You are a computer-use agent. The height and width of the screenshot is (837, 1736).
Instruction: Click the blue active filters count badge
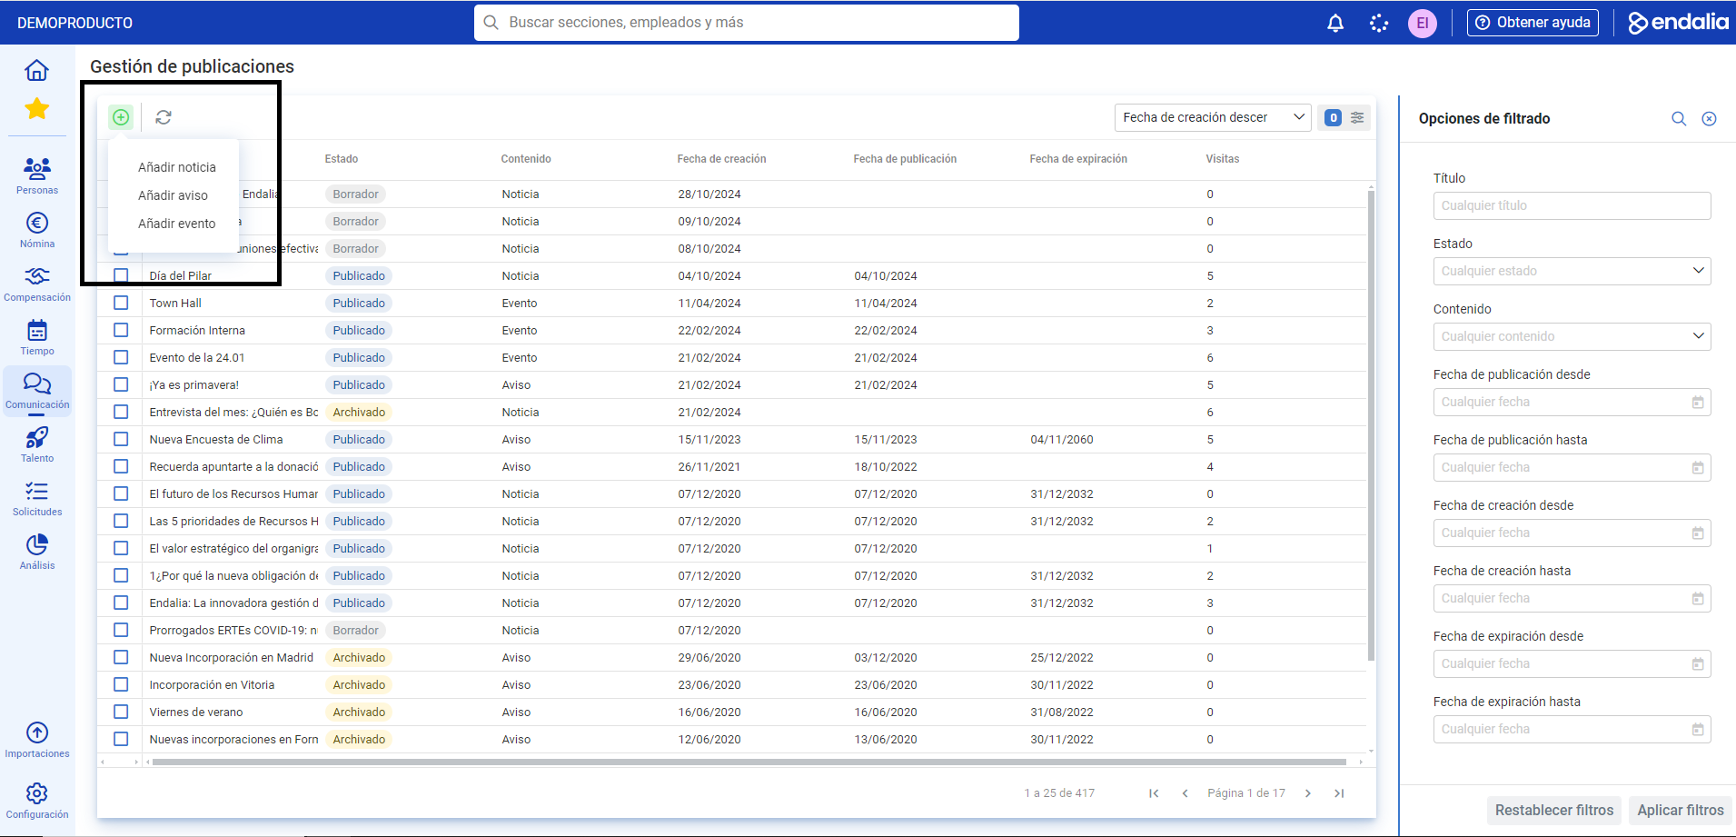(1333, 117)
